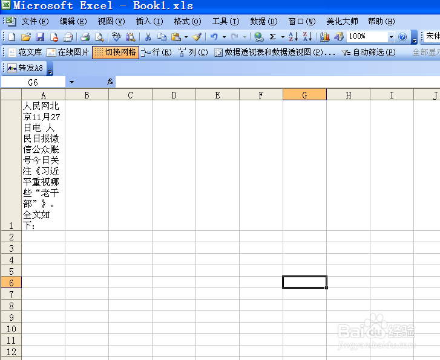Redo the greyed-out action
This screenshot has height=360, width=440.
tap(234, 37)
